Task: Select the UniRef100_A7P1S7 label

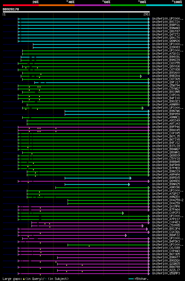Action: click(x=166, y=219)
